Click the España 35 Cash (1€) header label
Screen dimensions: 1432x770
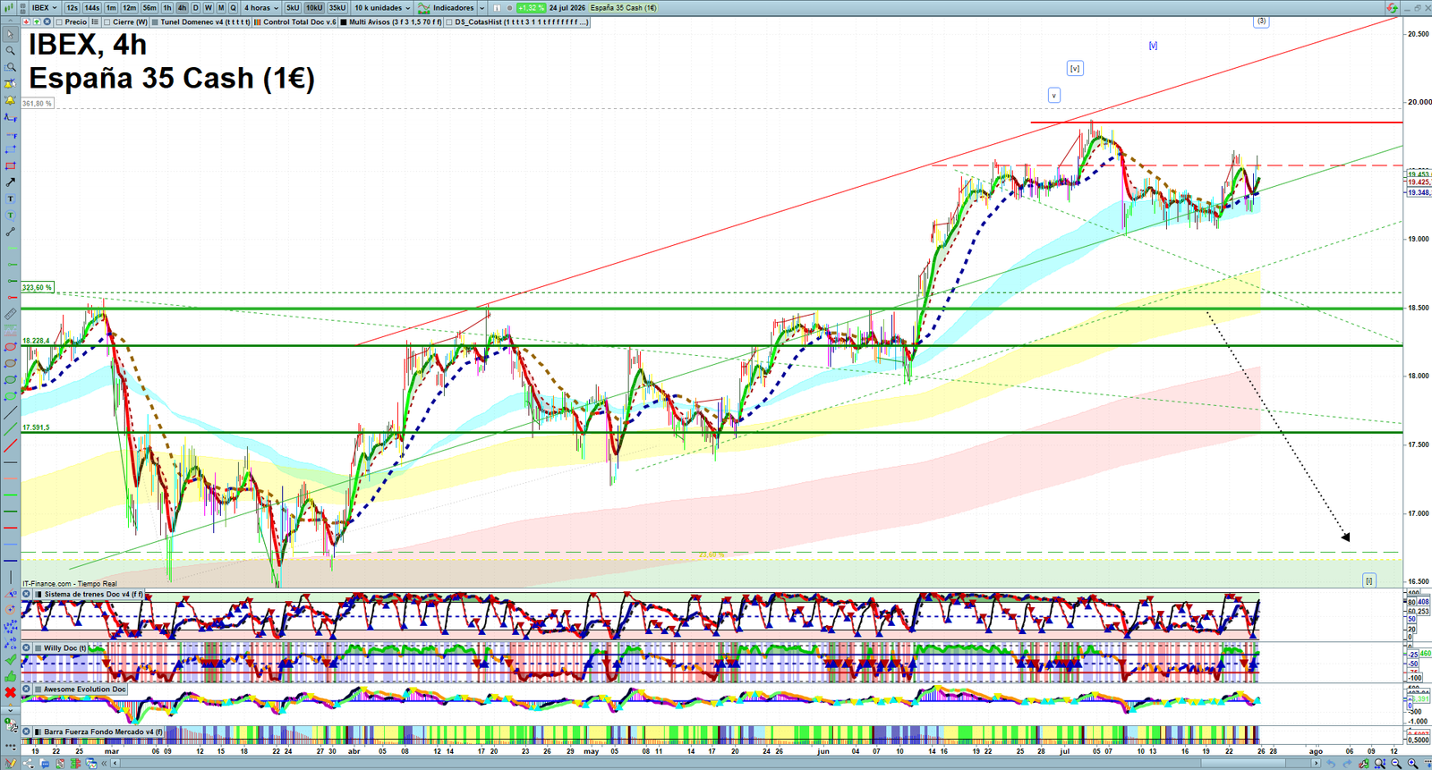[624, 7]
